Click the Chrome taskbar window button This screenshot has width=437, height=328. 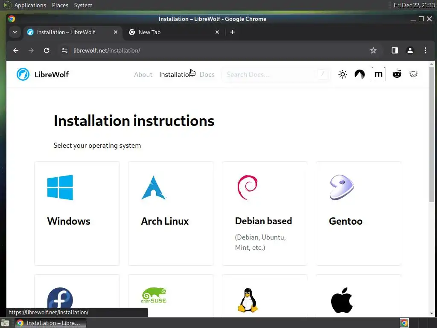51,323
